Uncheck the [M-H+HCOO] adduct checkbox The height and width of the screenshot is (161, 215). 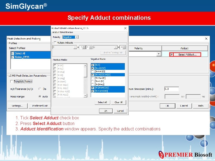click(x=93, y=91)
